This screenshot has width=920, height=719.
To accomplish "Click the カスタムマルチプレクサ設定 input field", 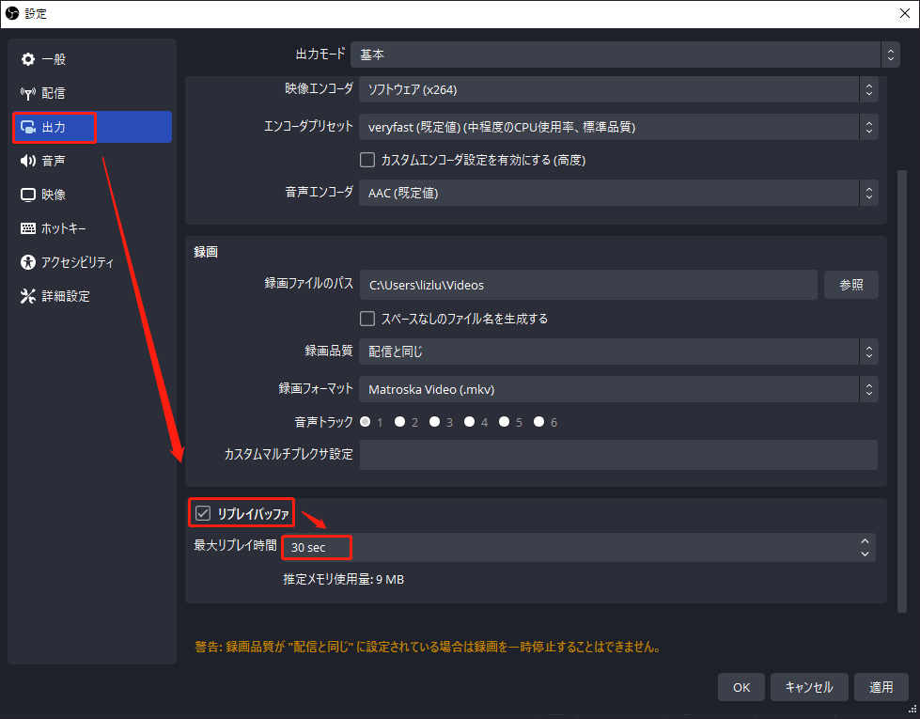I will pyautogui.click(x=618, y=455).
